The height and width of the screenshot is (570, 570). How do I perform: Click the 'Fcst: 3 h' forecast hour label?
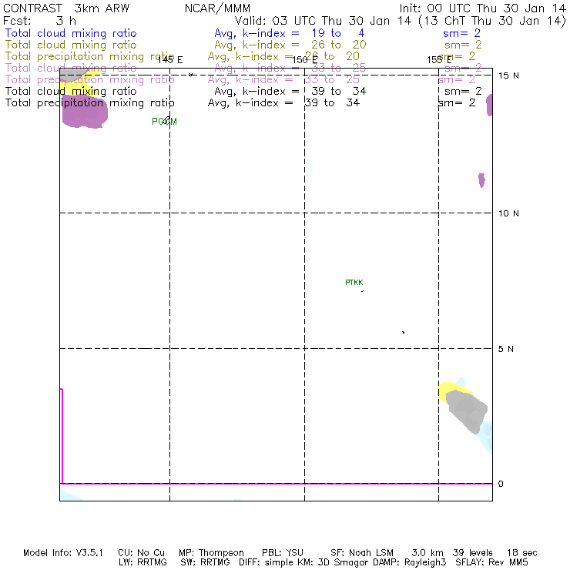tap(39, 21)
